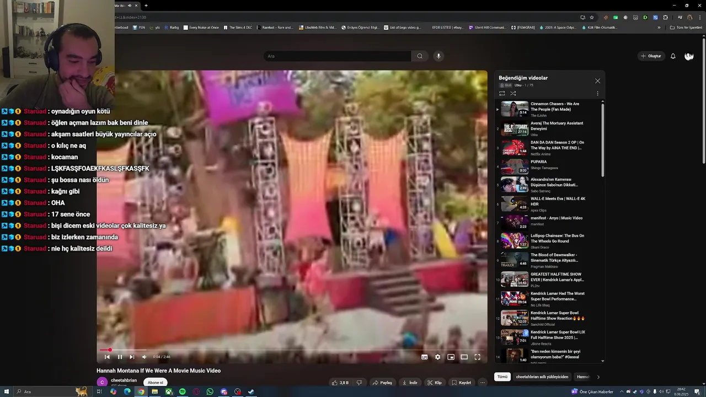Open 2001: A Space Odyssey bookmark
Screen dimensions: 706x397
pos(559,27)
